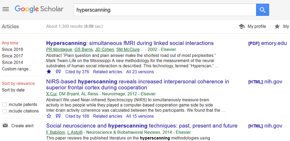Open Related articles for NIRS-based paper

click(108, 116)
